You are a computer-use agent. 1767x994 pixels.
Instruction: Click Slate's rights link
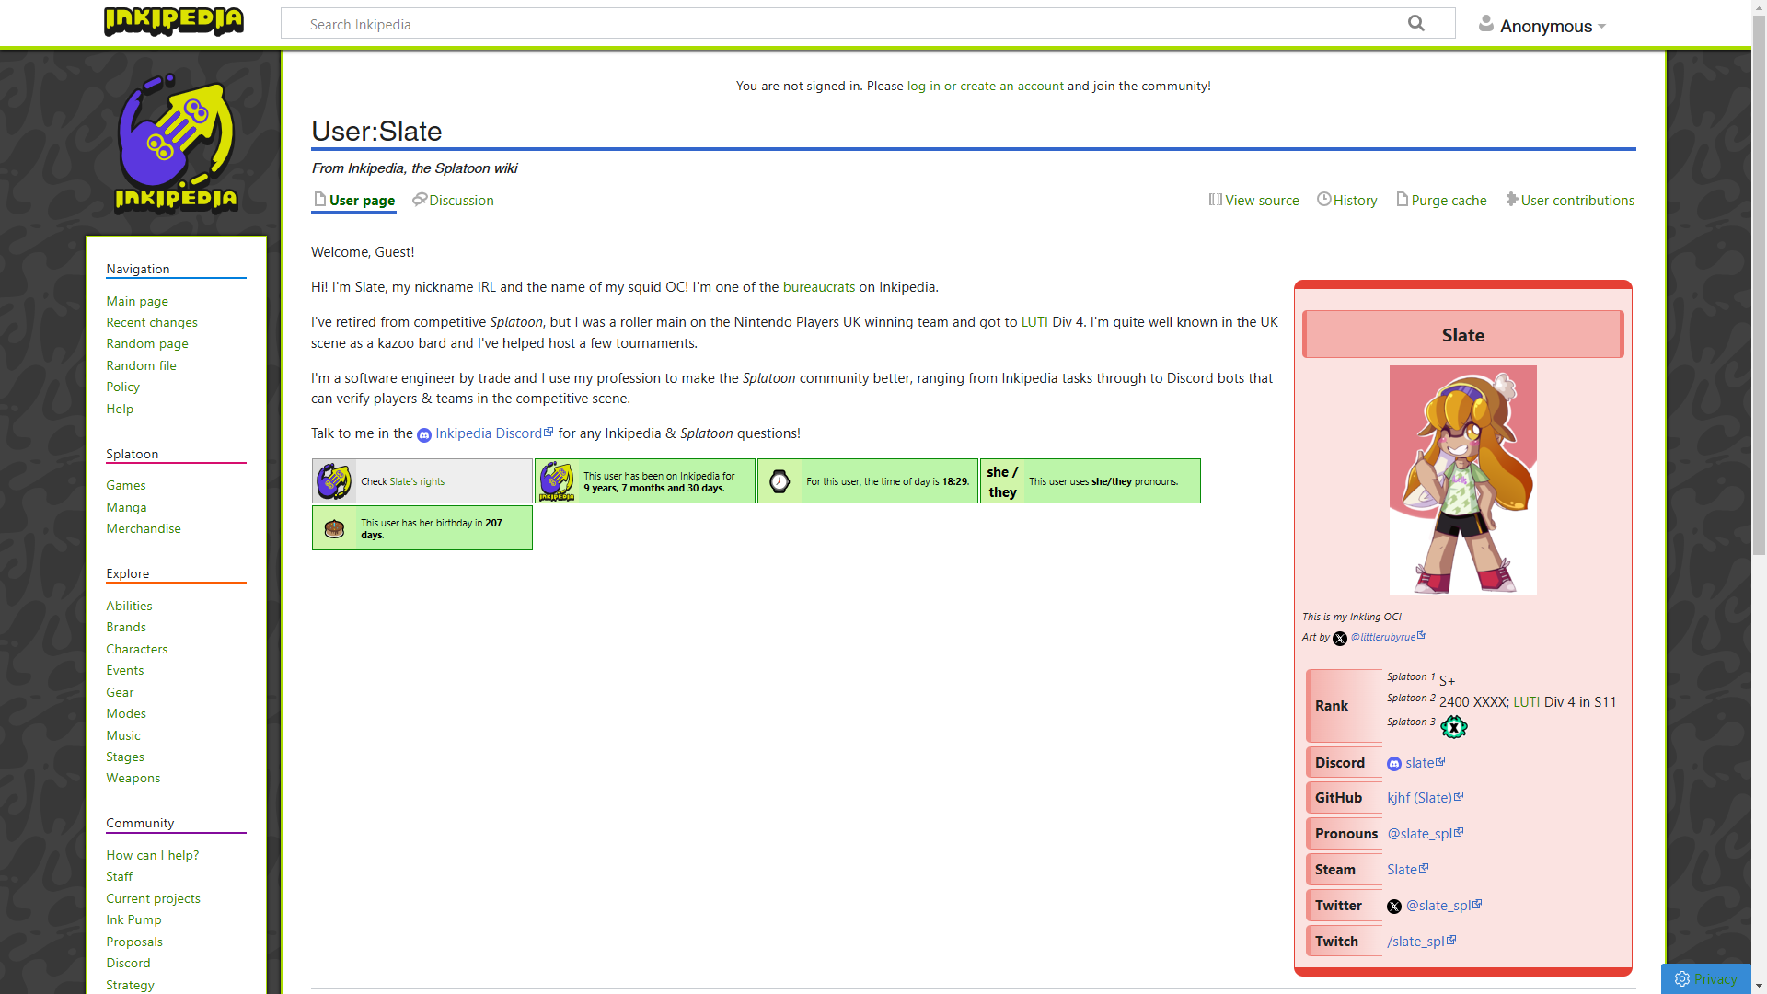417,481
